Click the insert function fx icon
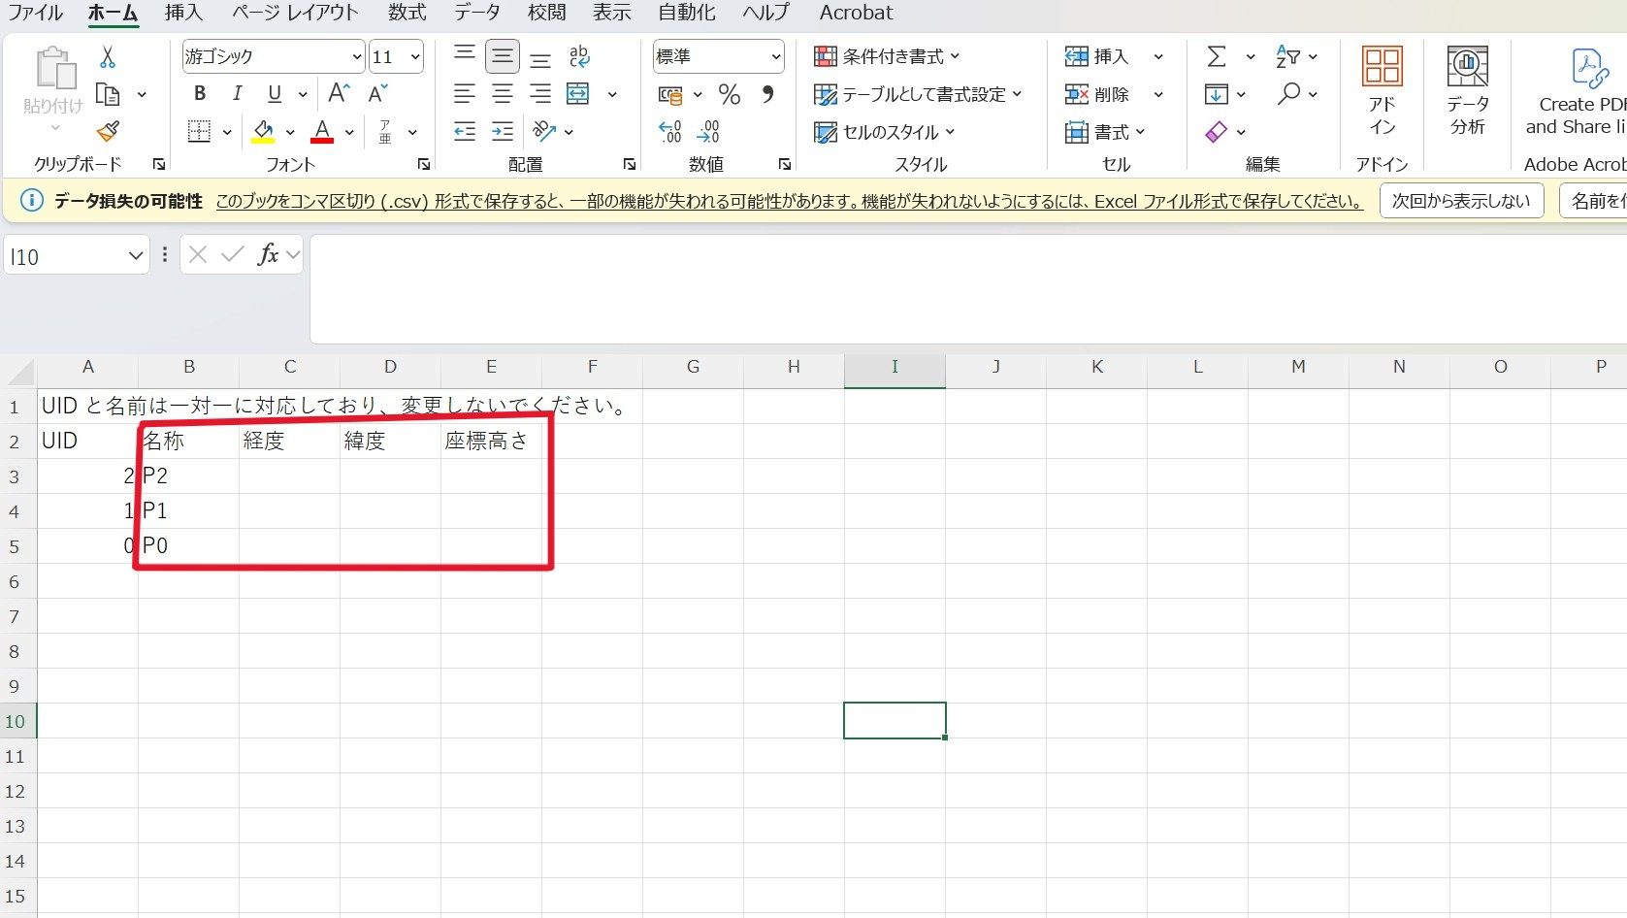This screenshot has width=1627, height=918. tap(268, 254)
